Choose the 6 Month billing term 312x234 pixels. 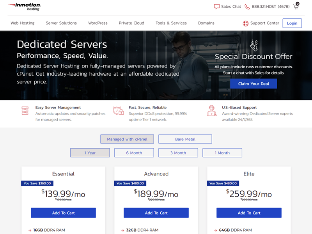[134, 153]
